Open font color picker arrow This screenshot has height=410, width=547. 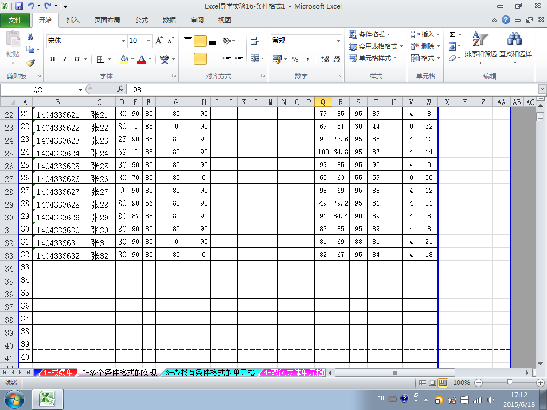coord(150,59)
